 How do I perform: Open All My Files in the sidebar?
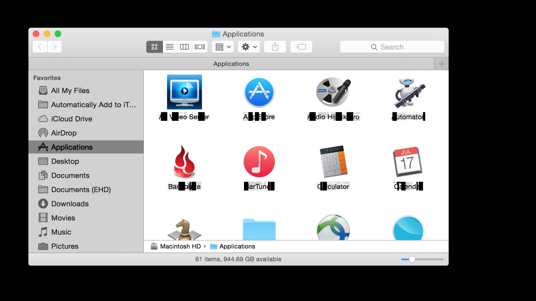[86, 91]
